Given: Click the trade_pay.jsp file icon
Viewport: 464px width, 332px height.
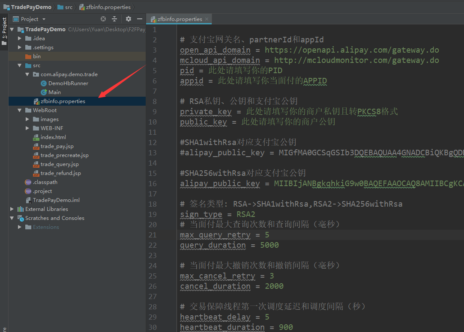Looking at the screenshot, I should coord(36,146).
